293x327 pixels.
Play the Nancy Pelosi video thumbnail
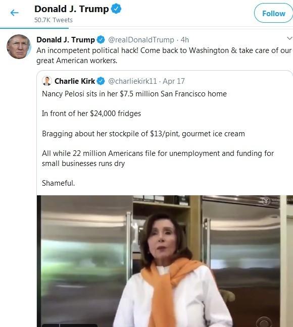165,261
